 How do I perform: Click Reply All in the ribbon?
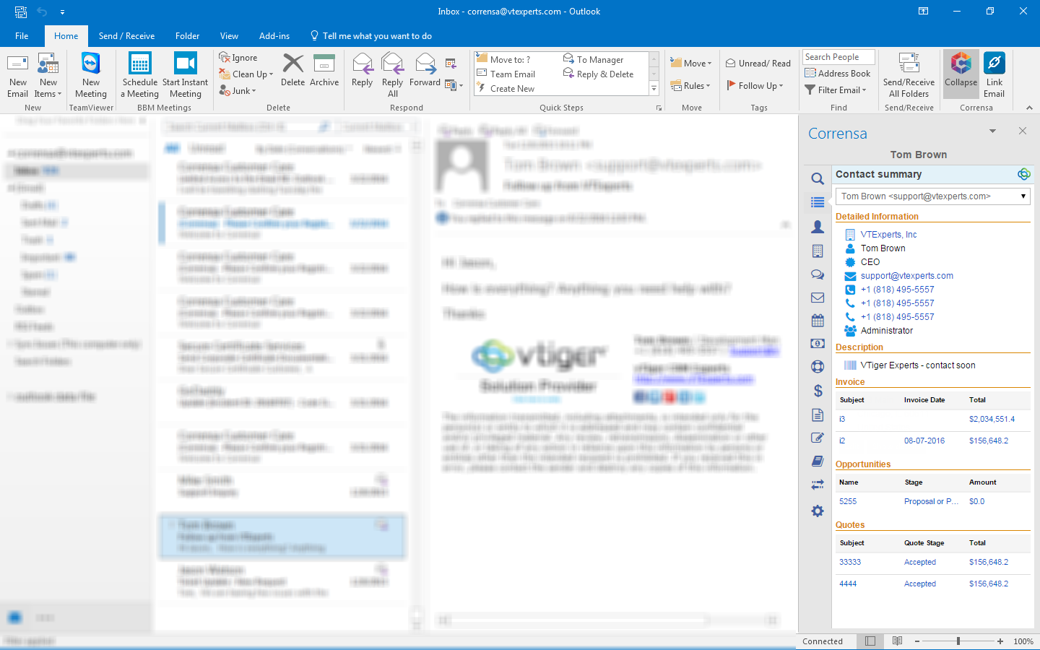[393, 76]
